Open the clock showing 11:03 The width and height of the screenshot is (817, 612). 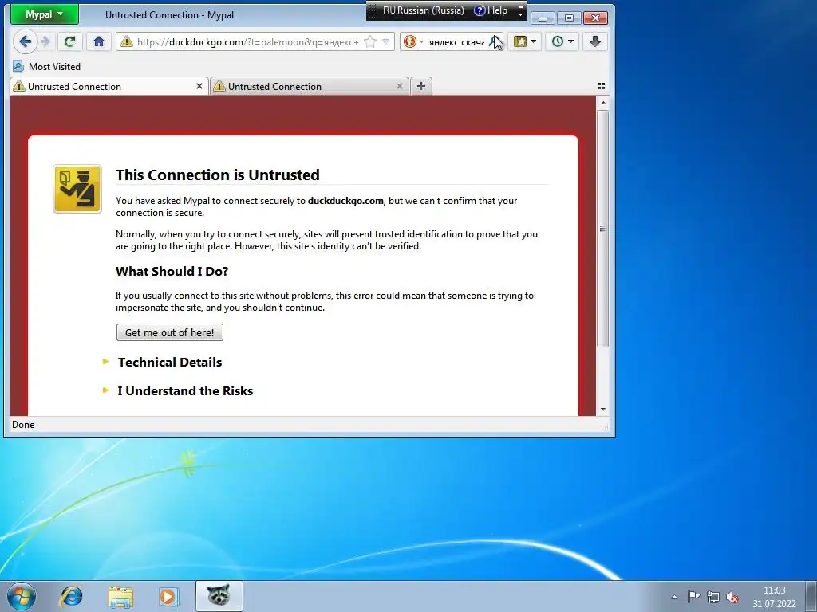(x=774, y=597)
